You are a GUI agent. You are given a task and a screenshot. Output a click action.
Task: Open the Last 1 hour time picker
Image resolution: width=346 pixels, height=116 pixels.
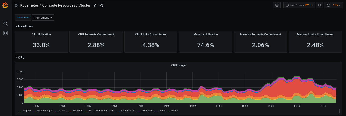(x=299, y=5)
